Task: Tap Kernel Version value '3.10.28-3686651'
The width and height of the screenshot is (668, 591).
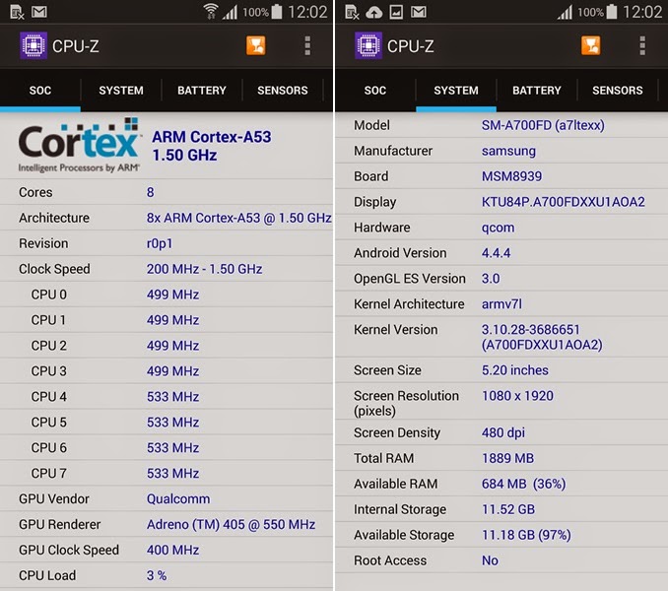Action: 530,330
